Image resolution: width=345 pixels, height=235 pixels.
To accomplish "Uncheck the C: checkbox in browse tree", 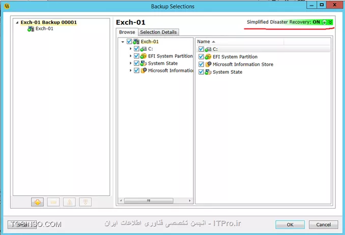I will (136, 49).
